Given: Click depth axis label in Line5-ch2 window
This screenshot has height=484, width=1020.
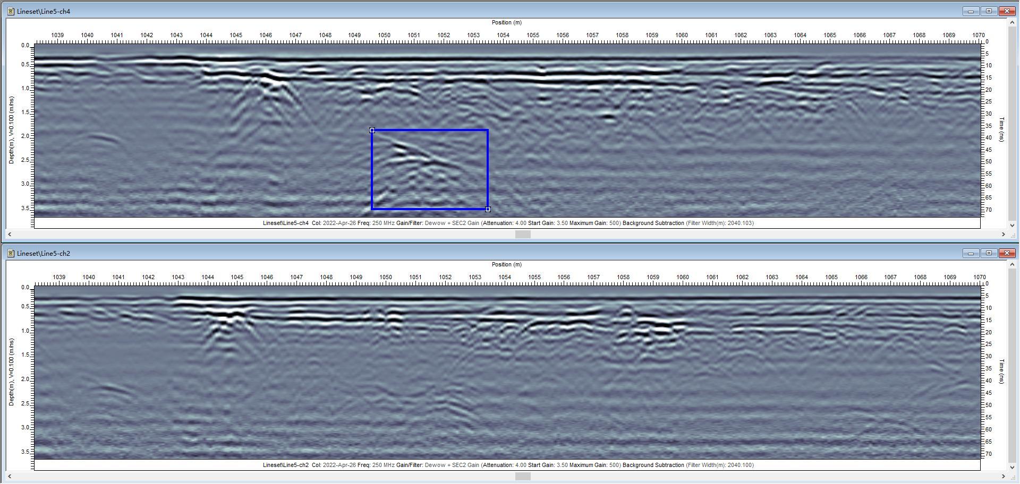Looking at the screenshot, I should [x=11, y=372].
